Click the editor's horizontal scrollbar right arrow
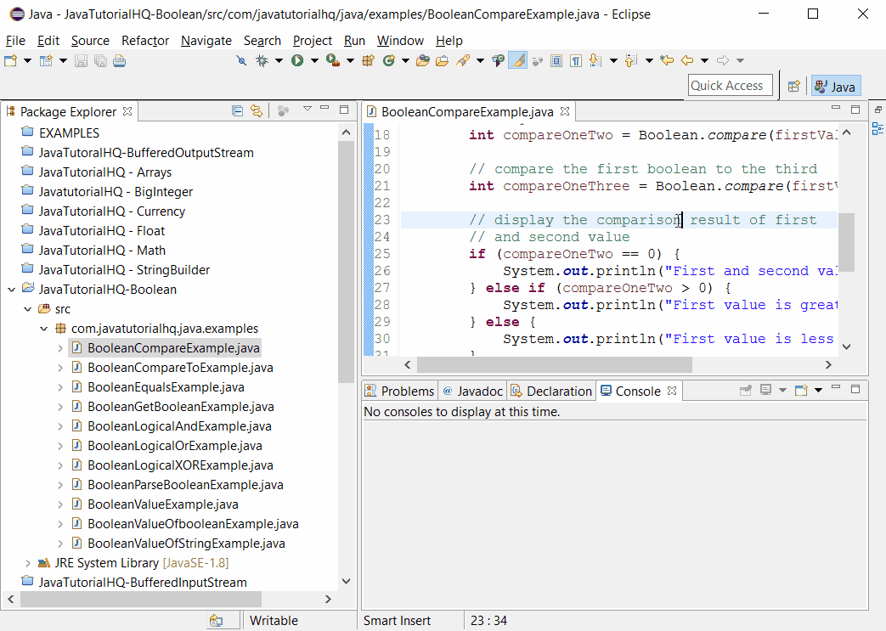 coord(828,364)
